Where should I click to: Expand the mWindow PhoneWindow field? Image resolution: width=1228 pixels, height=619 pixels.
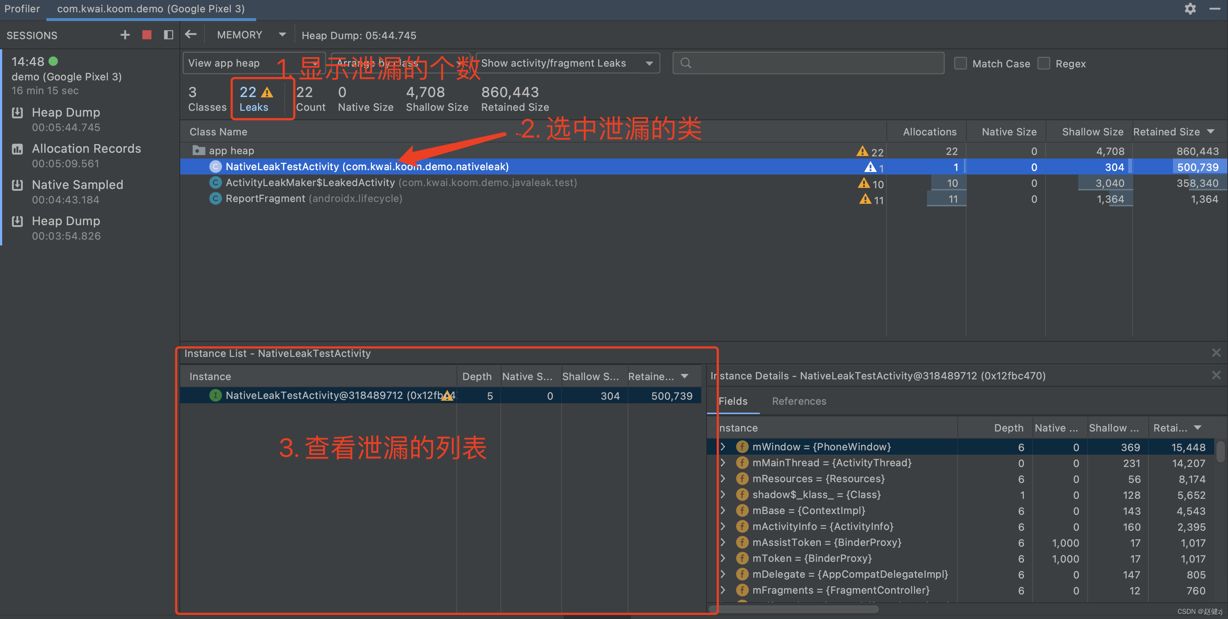pos(723,447)
